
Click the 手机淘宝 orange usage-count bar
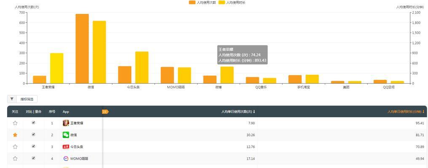[x=295, y=79]
